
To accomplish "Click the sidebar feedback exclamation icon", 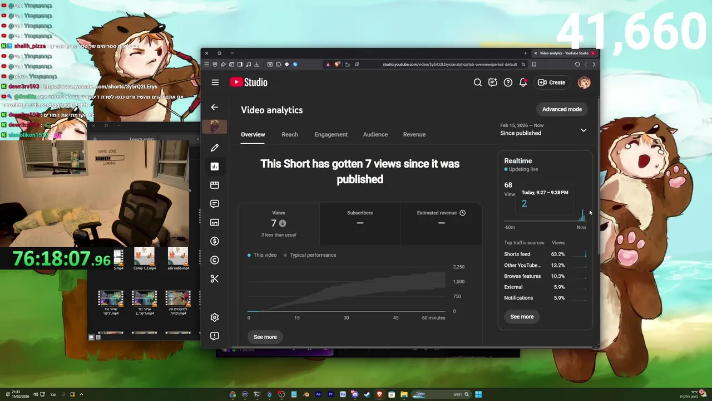I will [x=215, y=336].
